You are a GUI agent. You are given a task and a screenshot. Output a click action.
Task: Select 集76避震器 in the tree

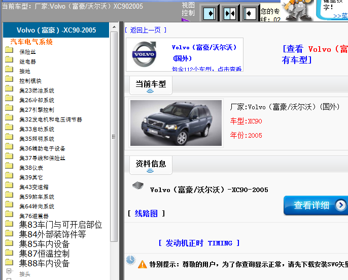tap(33, 216)
